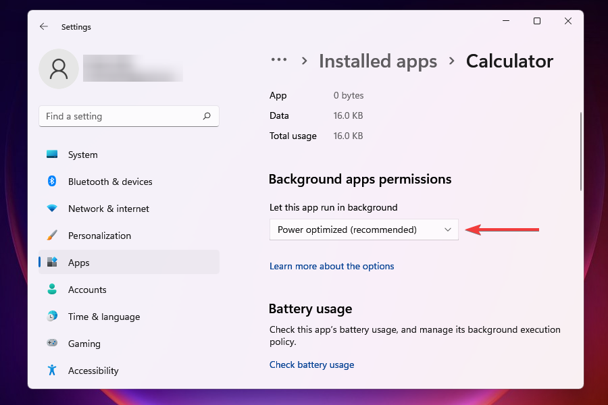
Task: Expand the breadcrumb ellipsis menu
Action: pos(279,61)
